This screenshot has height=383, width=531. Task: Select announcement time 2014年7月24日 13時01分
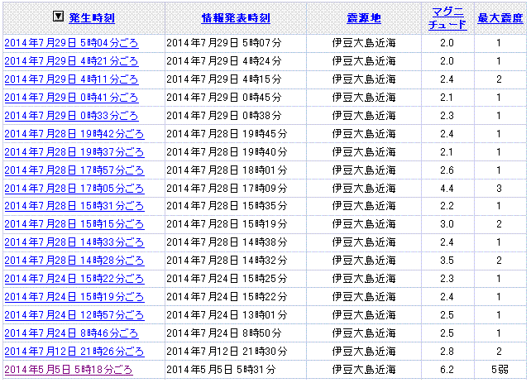point(227,316)
